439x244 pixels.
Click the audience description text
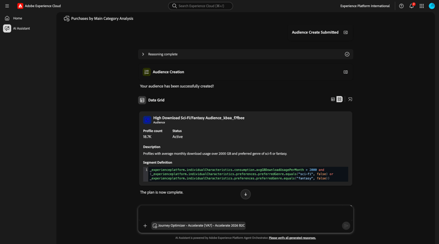pos(215,154)
